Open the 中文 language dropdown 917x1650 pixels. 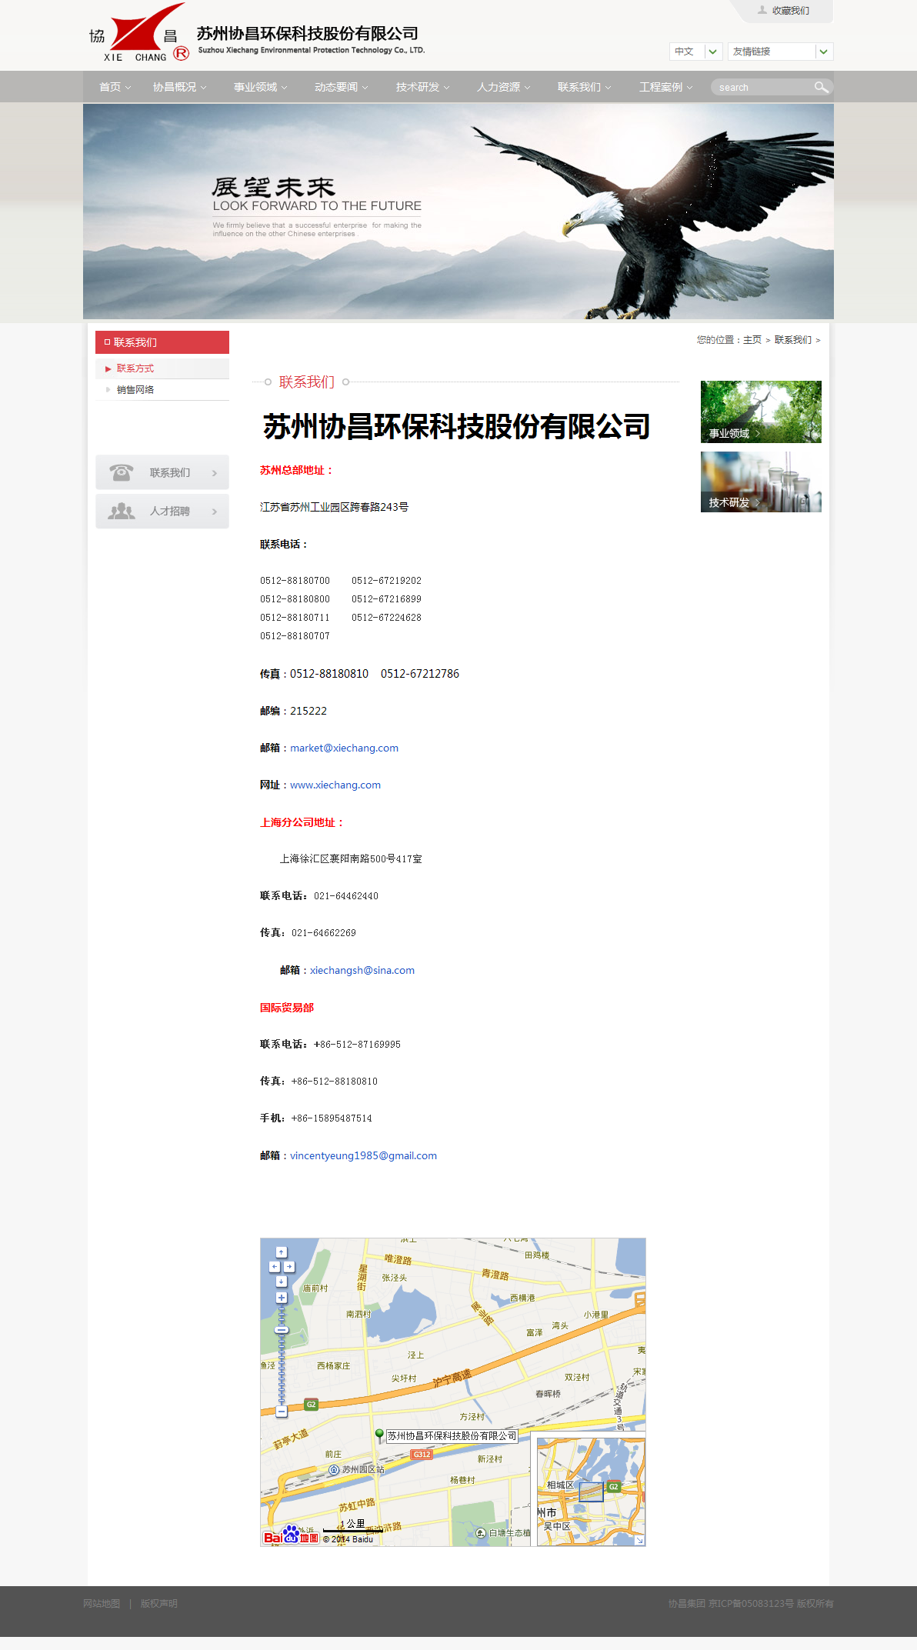click(712, 52)
